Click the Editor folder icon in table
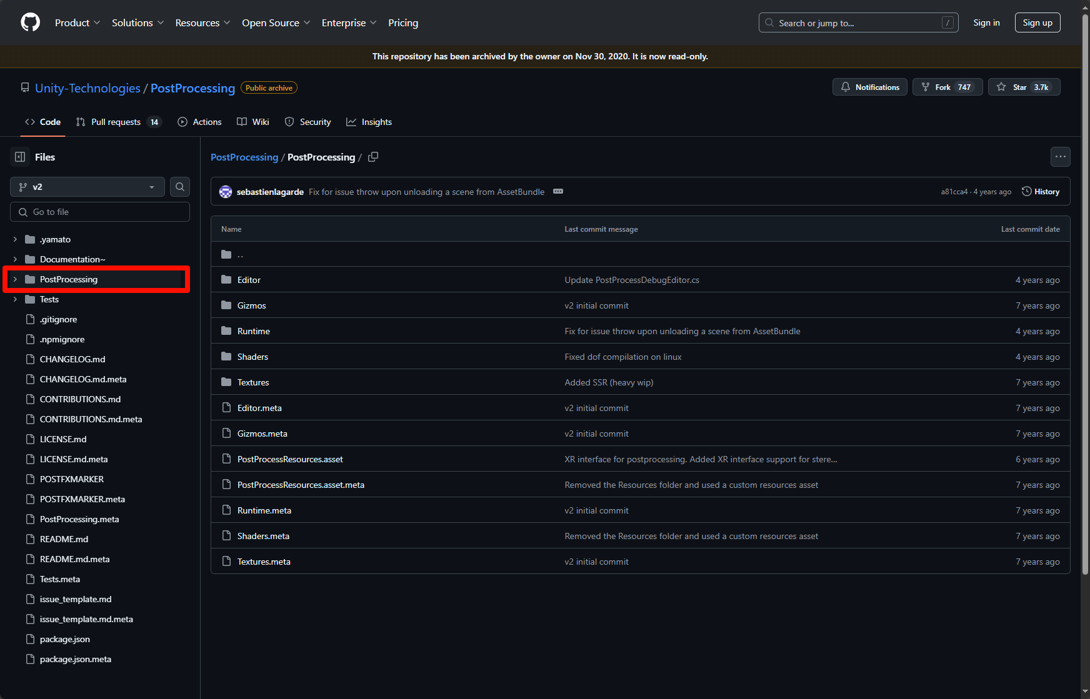 pyautogui.click(x=226, y=280)
